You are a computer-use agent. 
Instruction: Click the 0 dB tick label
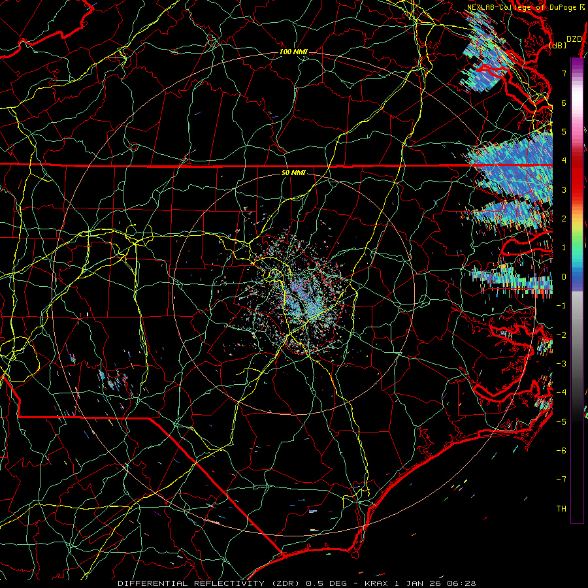click(x=564, y=277)
